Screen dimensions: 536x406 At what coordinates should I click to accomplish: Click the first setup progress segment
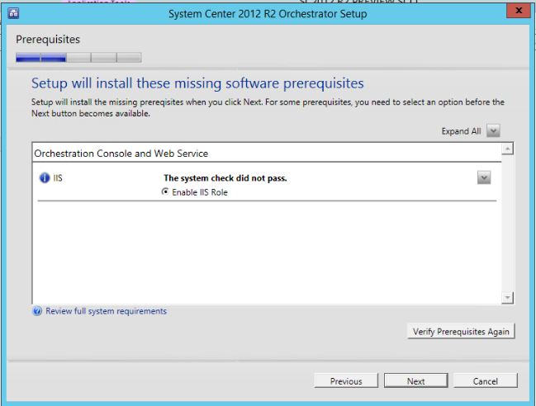(28, 58)
